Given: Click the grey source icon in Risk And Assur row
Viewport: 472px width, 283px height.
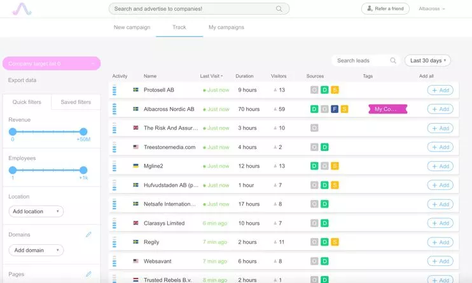Looking at the screenshot, I should pyautogui.click(x=314, y=128).
